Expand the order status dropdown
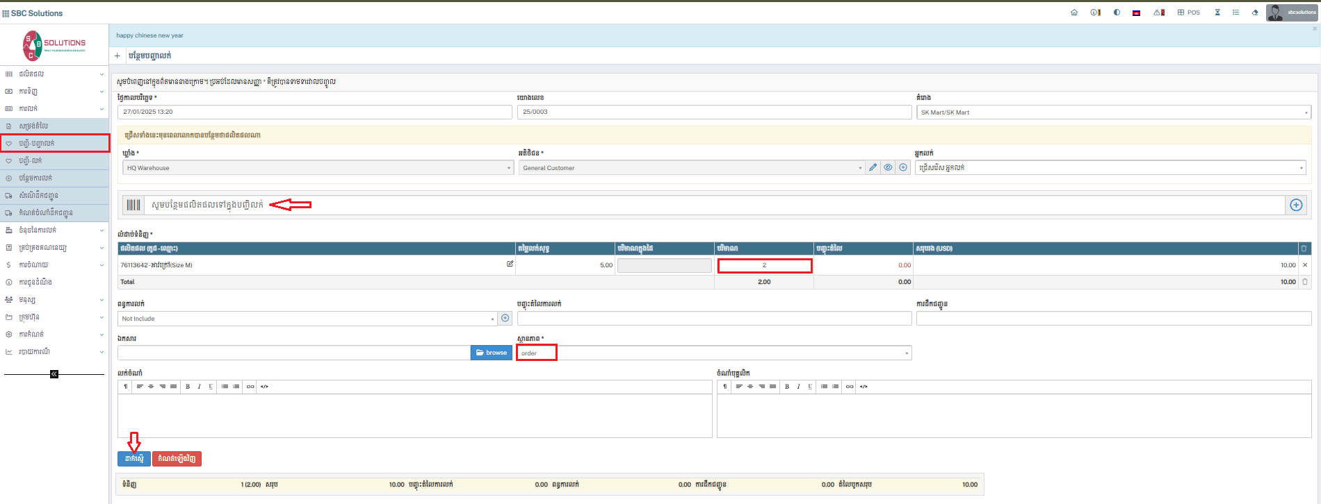Image resolution: width=1321 pixels, height=504 pixels. tap(713, 353)
